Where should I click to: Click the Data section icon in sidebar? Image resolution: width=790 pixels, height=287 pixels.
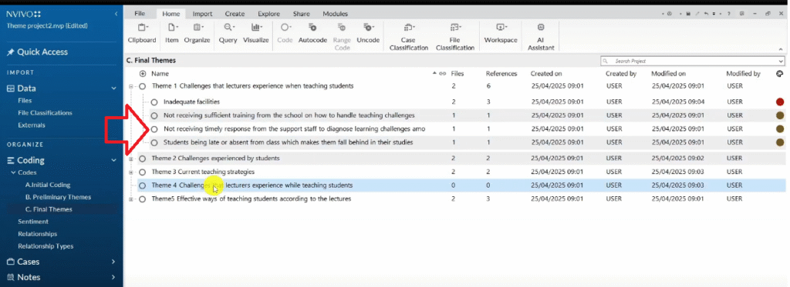(10, 88)
